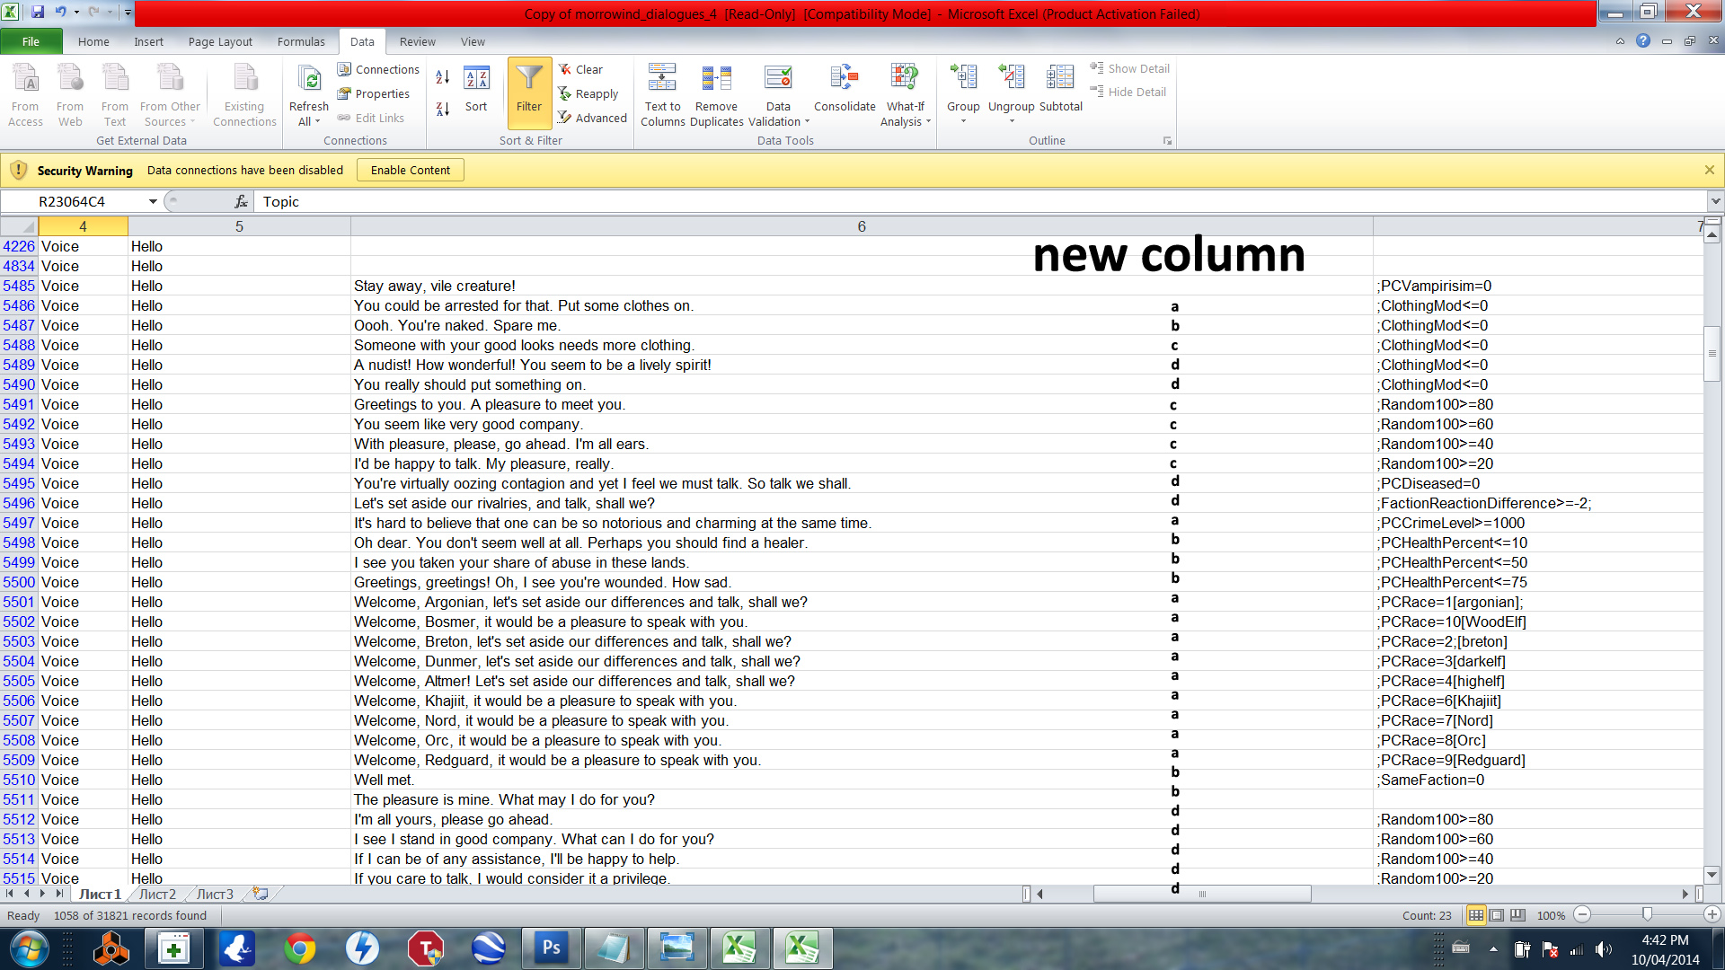Open the Name Box dropdown
The image size is (1725, 970).
pos(153,202)
